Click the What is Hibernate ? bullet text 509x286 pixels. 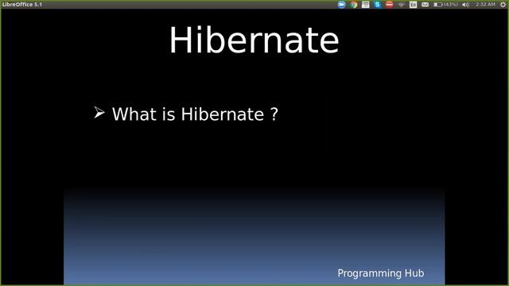pos(195,114)
